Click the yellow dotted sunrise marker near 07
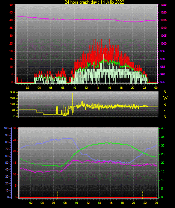Screen dimensions: 175x208 58,195
